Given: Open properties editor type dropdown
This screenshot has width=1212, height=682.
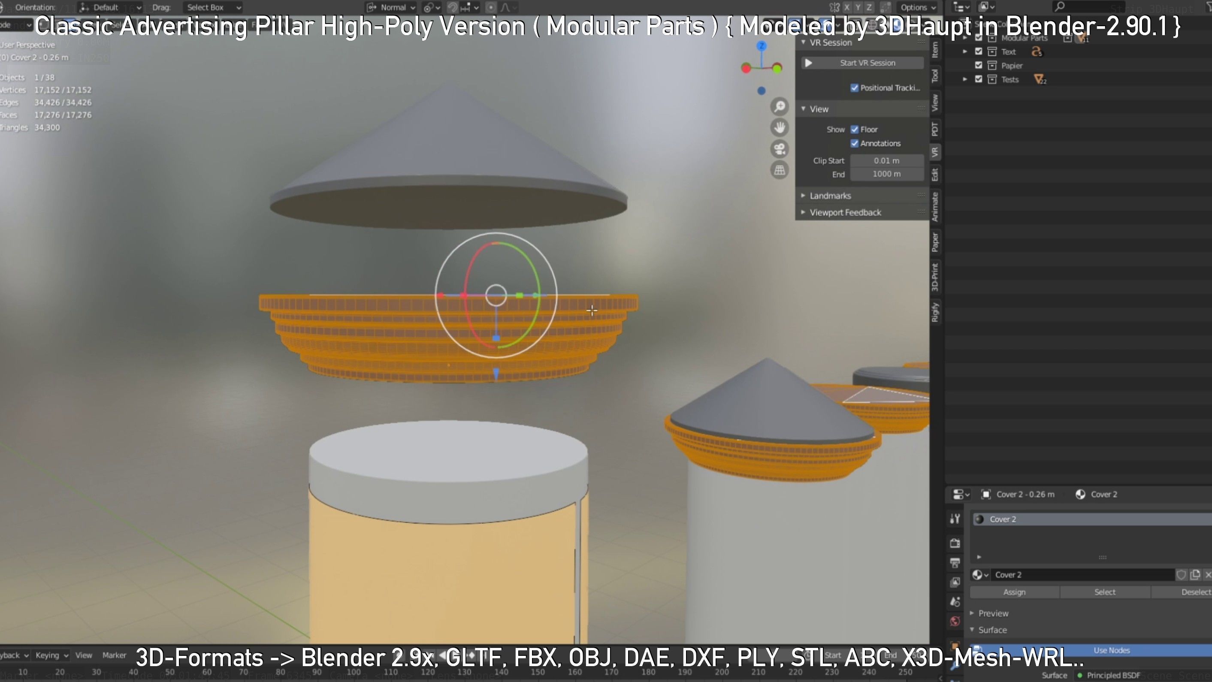Looking at the screenshot, I should coord(961,494).
